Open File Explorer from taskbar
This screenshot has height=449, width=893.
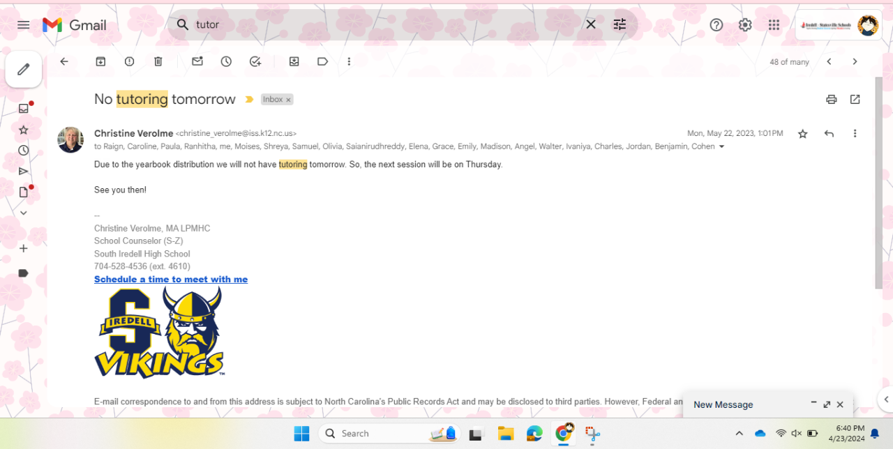point(506,434)
